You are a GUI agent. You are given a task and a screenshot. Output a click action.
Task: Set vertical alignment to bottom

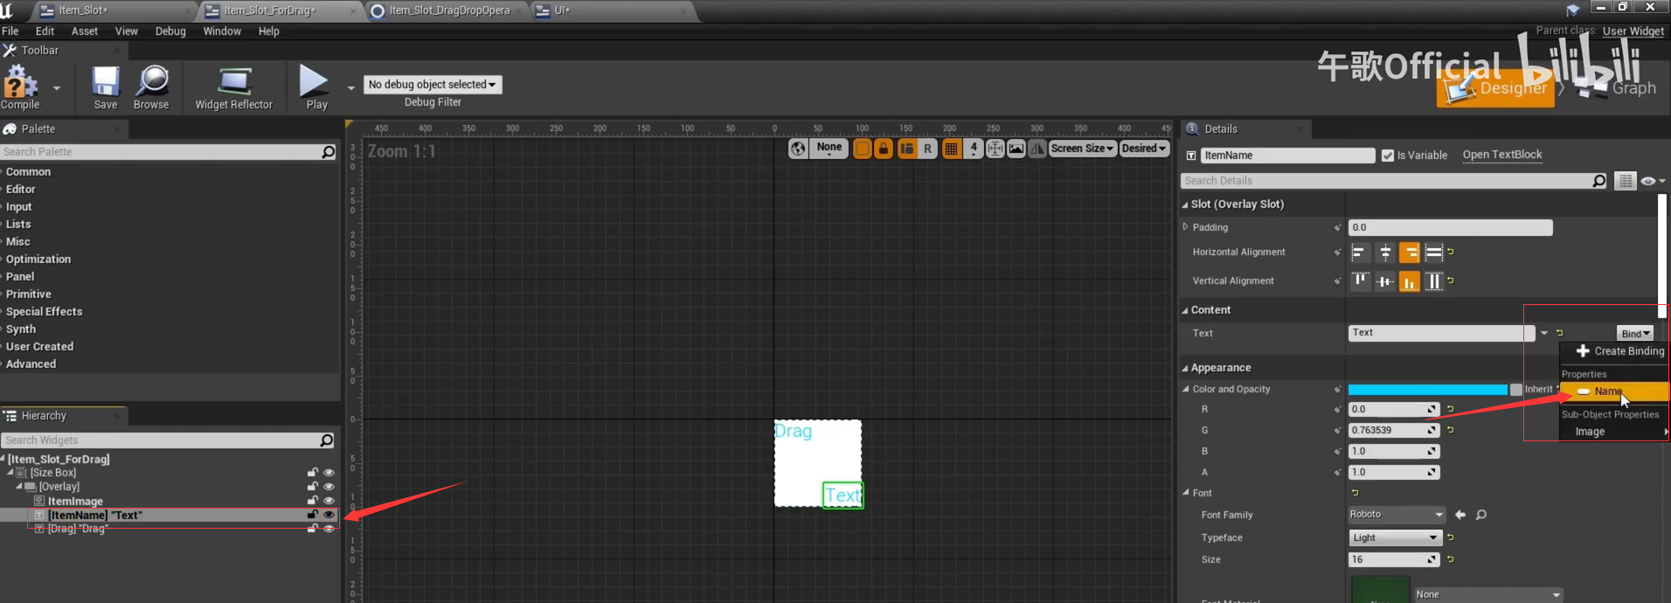coord(1410,281)
